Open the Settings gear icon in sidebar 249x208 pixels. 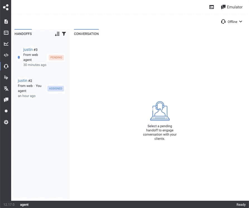point(6,122)
